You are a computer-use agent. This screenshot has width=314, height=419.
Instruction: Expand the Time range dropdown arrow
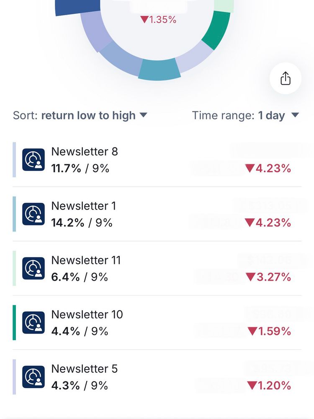295,115
